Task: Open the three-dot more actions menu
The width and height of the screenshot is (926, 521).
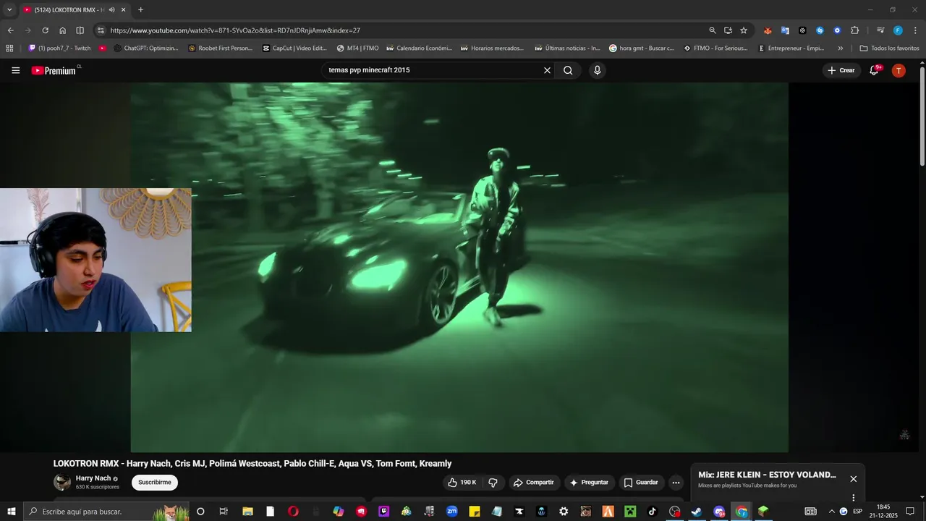Action: click(676, 483)
